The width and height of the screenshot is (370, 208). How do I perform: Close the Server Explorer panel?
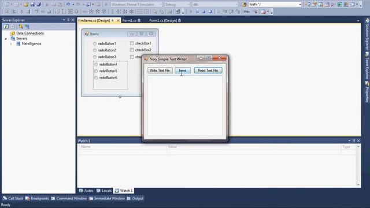coord(73,20)
